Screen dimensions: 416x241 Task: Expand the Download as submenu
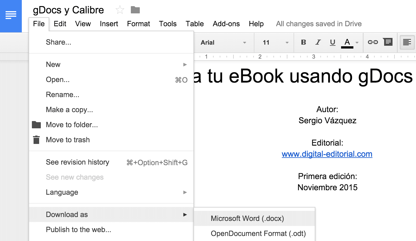pyautogui.click(x=67, y=215)
